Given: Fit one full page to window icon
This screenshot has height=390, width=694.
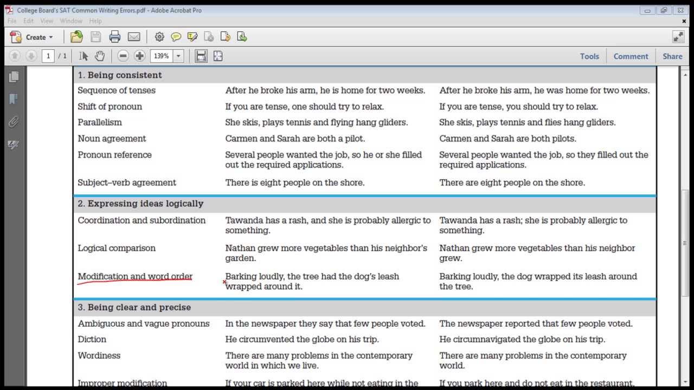Looking at the screenshot, I should point(218,56).
